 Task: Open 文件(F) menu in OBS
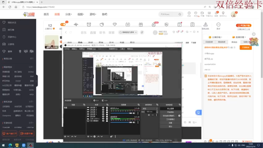(67, 49)
